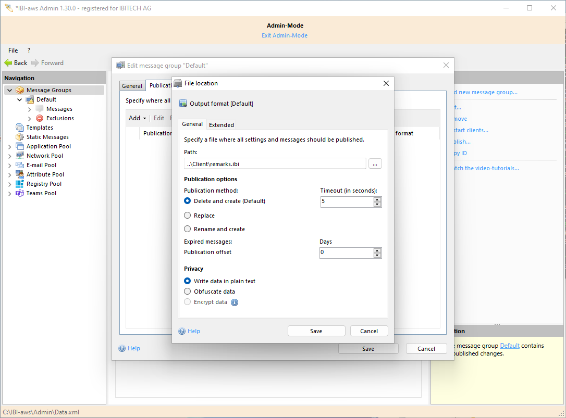Click the Registry Pool icon

20,184
